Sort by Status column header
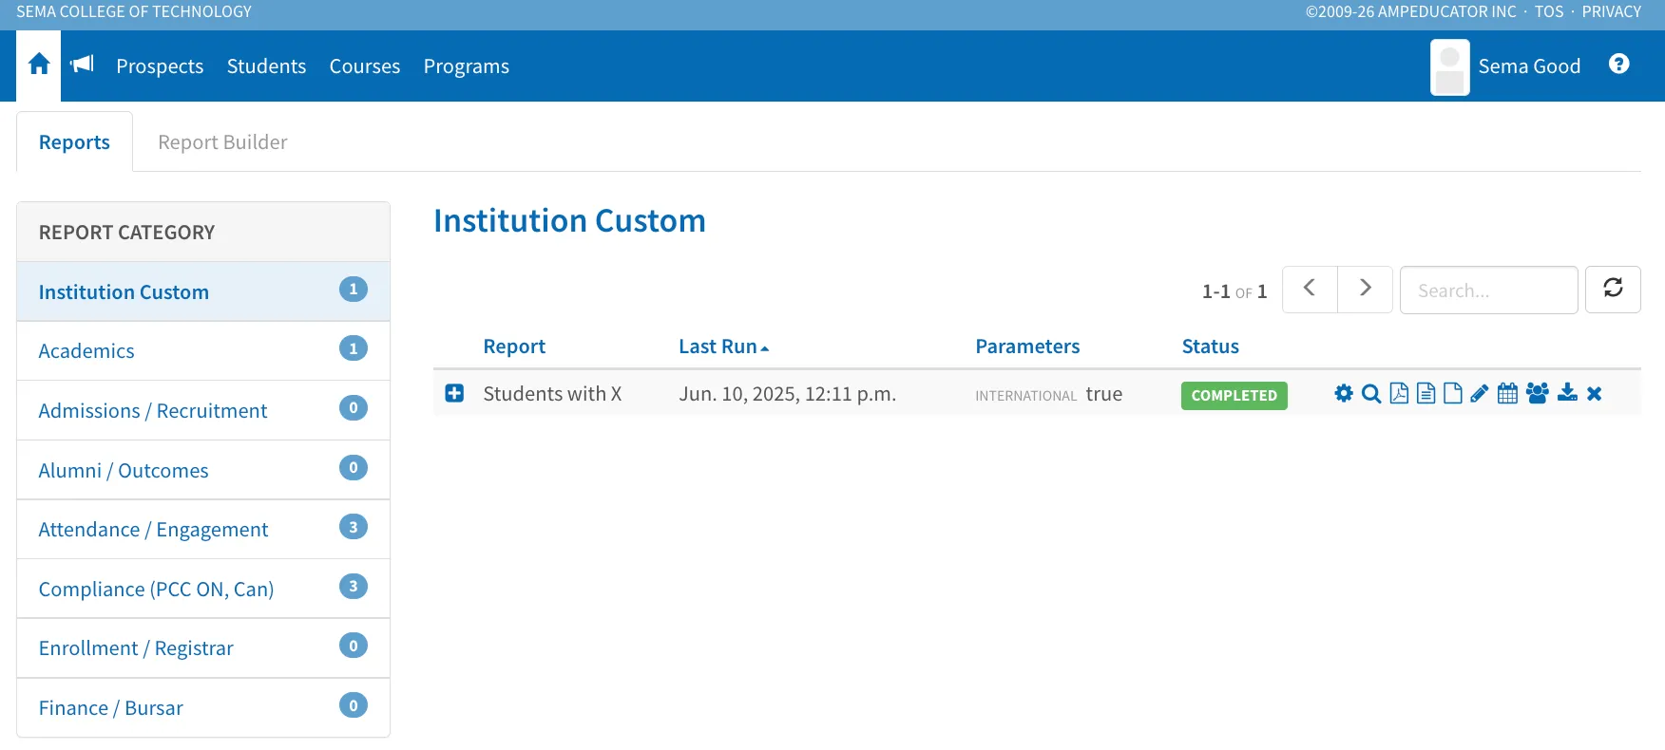The height and width of the screenshot is (750, 1665). 1210,347
